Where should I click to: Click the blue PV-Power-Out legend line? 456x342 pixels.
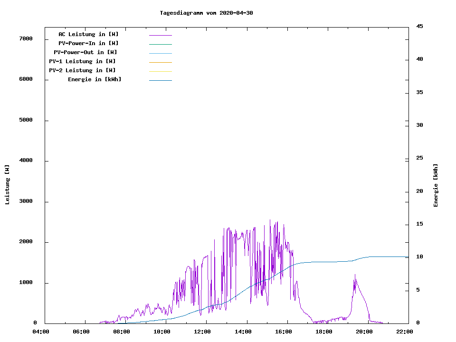click(160, 53)
